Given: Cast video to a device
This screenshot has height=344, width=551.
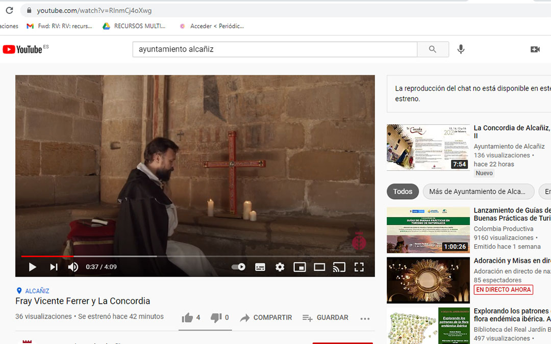Looking at the screenshot, I should (339, 267).
